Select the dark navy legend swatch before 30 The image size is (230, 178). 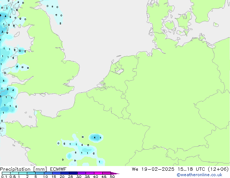[73, 173]
